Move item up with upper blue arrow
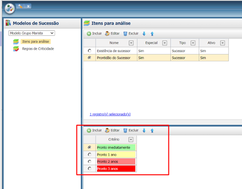 point(152,34)
